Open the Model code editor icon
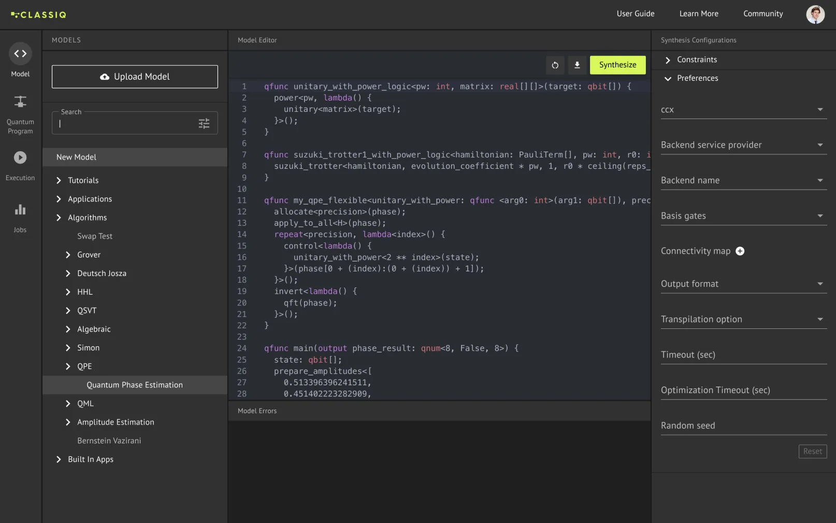 tap(20, 54)
